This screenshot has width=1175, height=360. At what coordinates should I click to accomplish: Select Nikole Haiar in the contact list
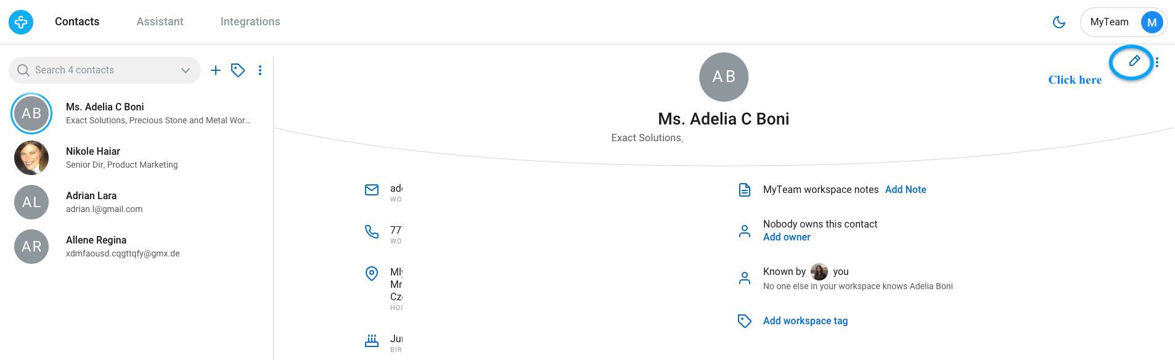(137, 158)
